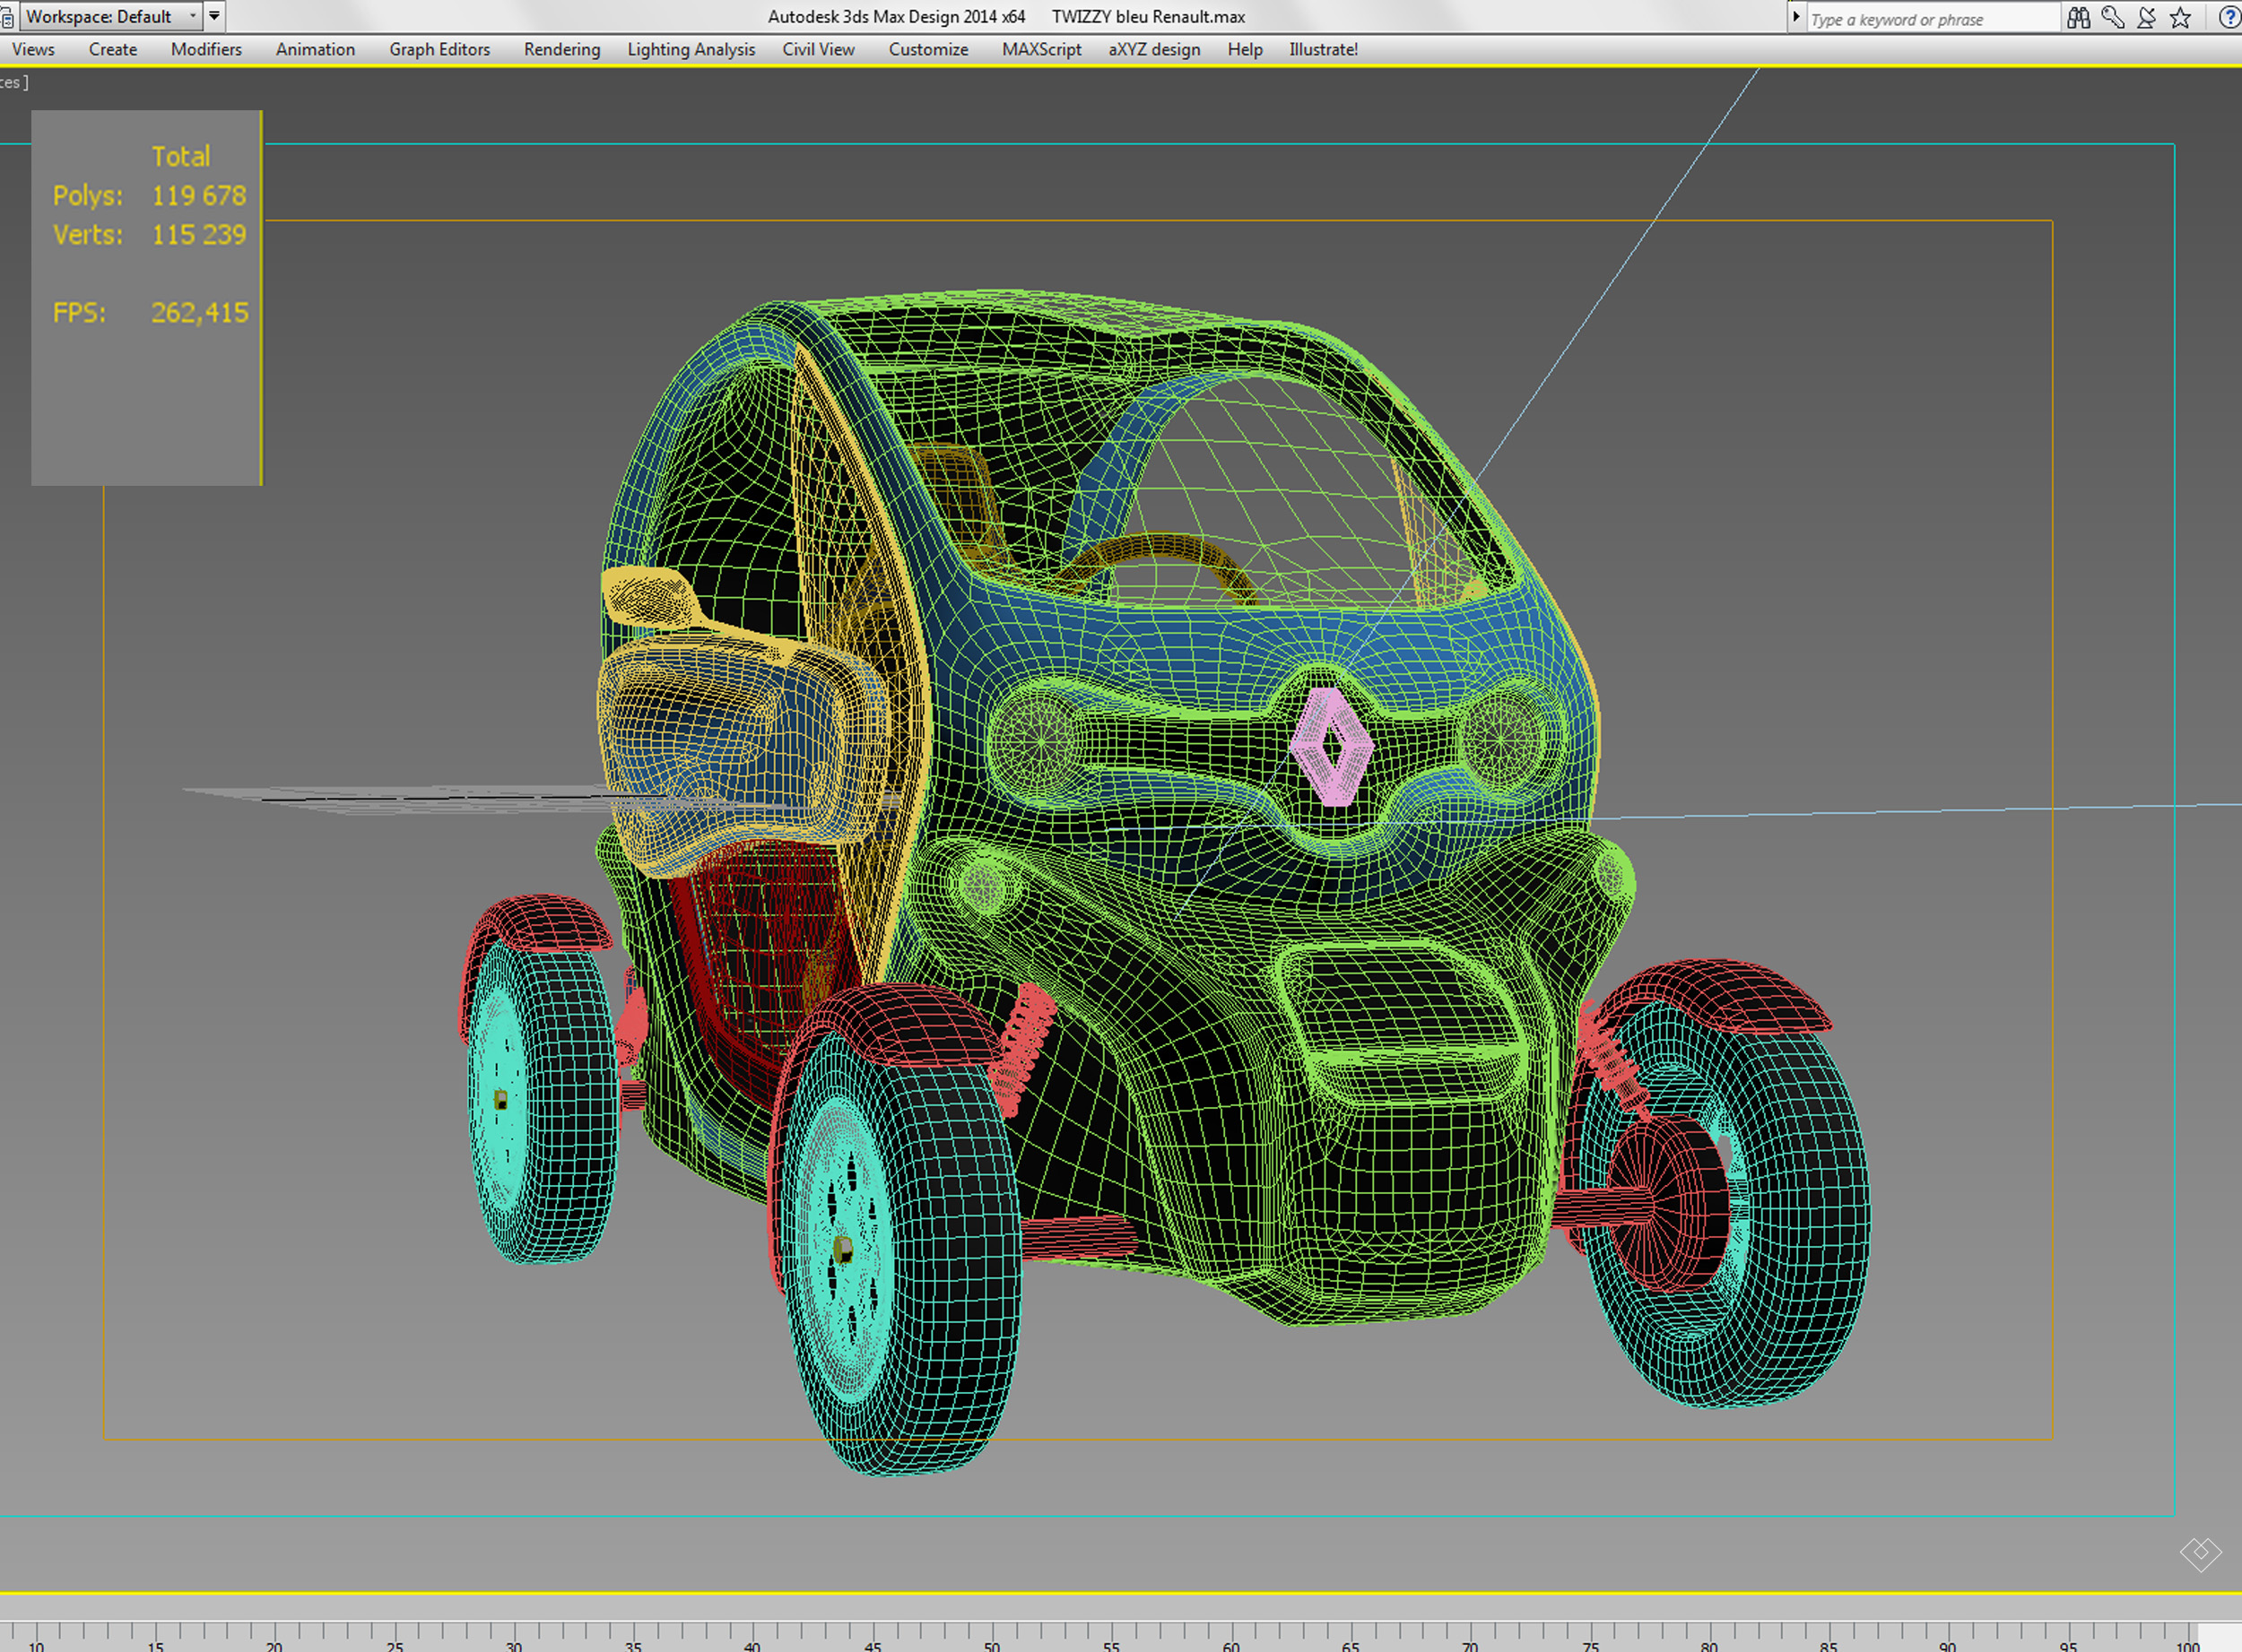Click frame 50 on the time ruler
Screen dimensions: 2242x1652
coord(992,1645)
